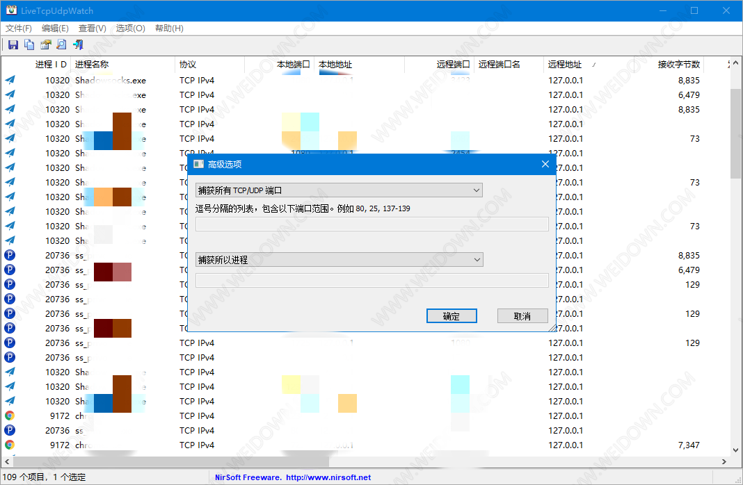Viewport: 743px width, 485px height.
Task: Confirm with the 确定 button
Action: pos(452,316)
